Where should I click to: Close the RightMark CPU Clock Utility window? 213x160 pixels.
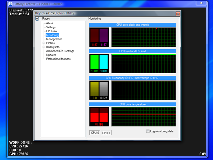178,13
